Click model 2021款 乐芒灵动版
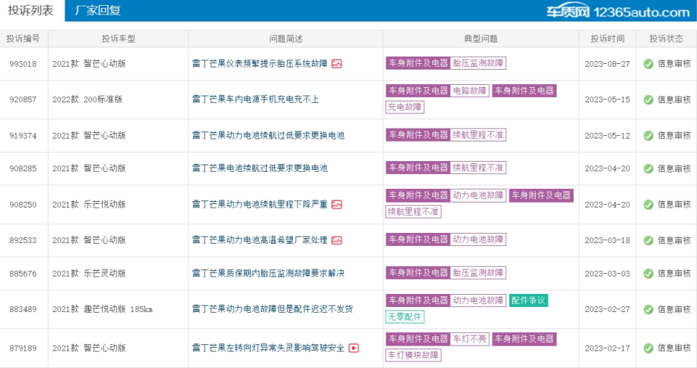This screenshot has height=368, width=697. coord(89,273)
